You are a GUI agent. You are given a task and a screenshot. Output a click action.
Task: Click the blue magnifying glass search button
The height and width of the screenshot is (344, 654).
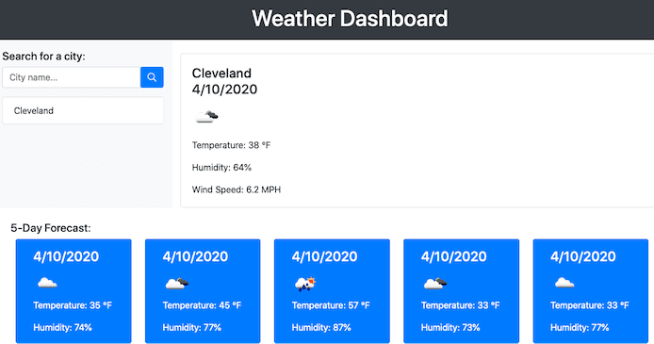(152, 77)
